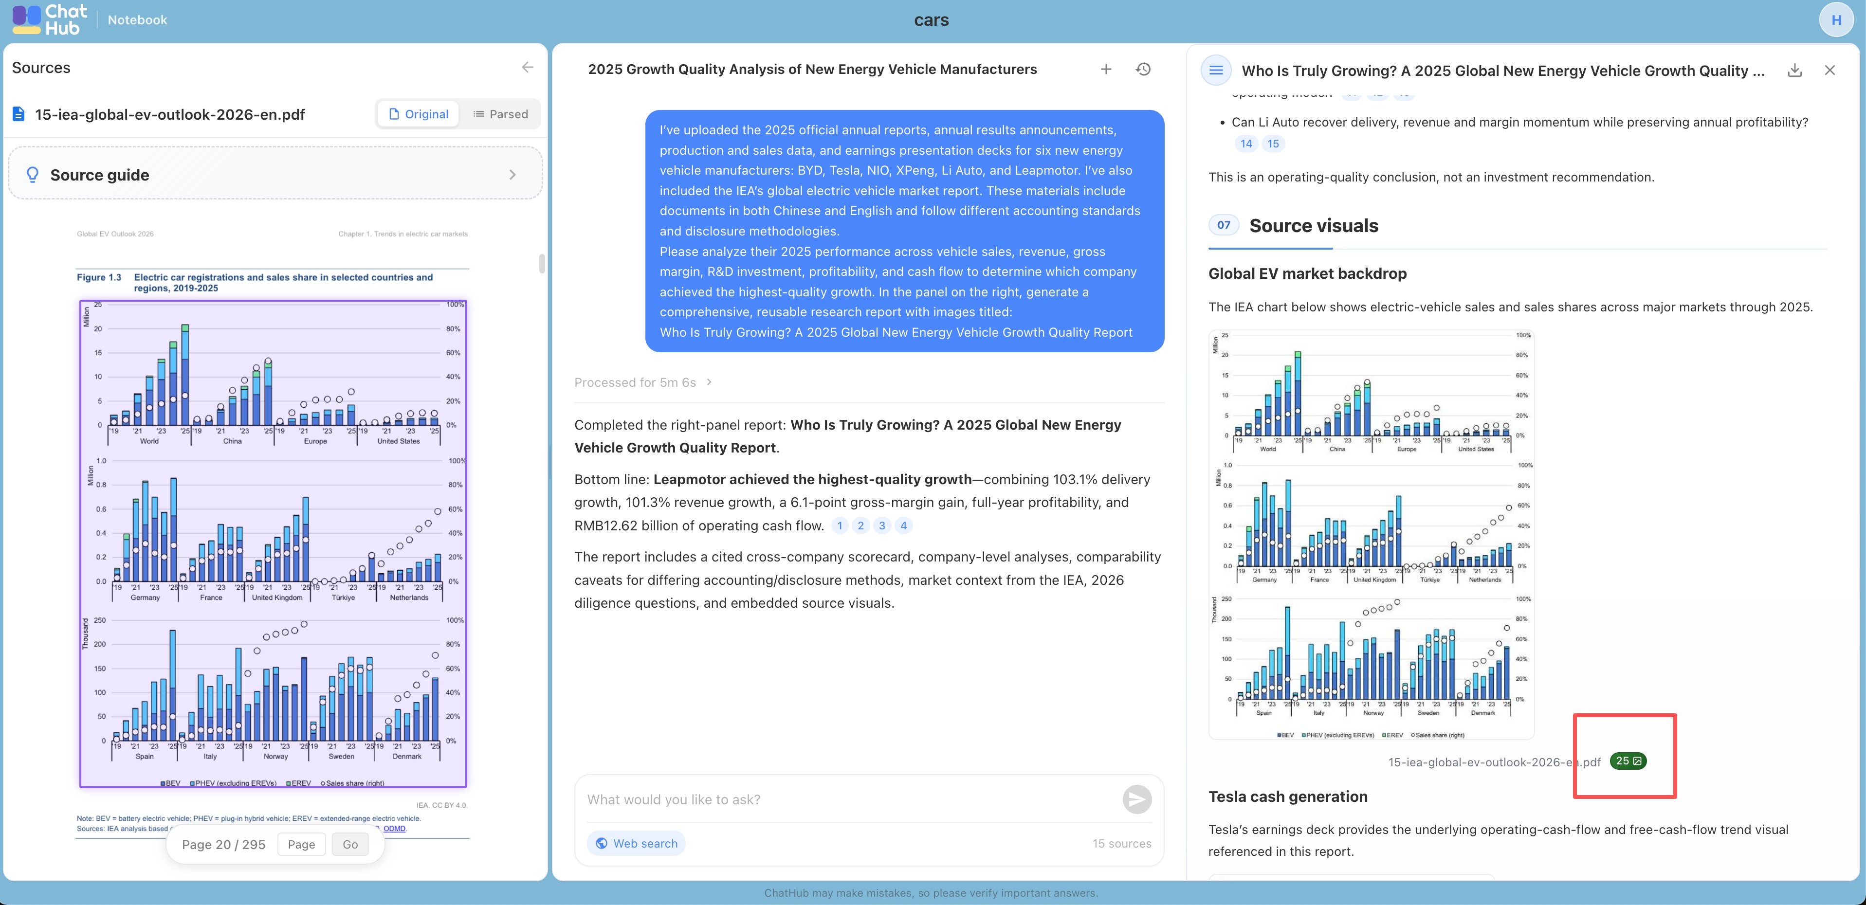This screenshot has height=905, width=1866.
Task: Open the report outline menu icon
Action: coord(1215,70)
